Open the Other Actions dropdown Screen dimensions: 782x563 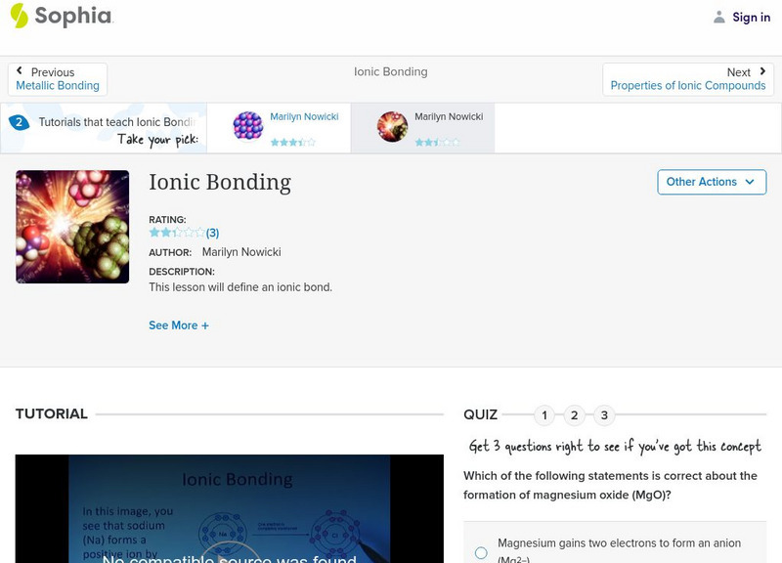(712, 182)
